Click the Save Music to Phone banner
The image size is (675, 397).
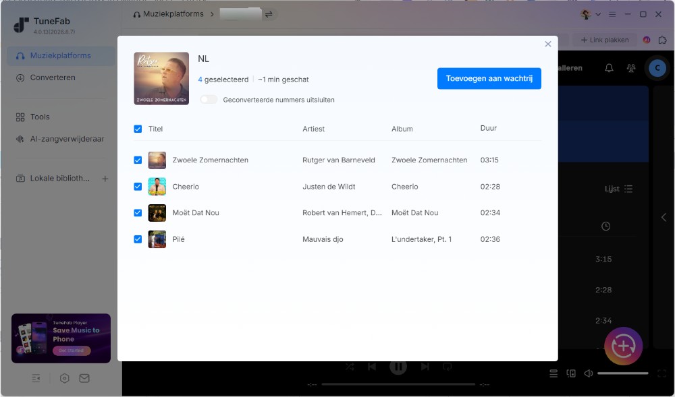click(61, 338)
